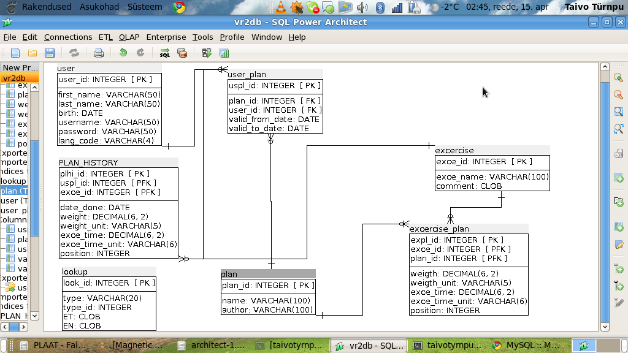Open the OLAP menu
Viewport: 628px width, 353px height.
pyautogui.click(x=129, y=37)
